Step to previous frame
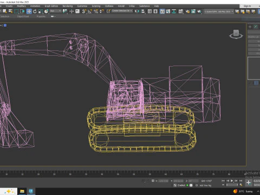The image size is (260, 195). [227, 181]
